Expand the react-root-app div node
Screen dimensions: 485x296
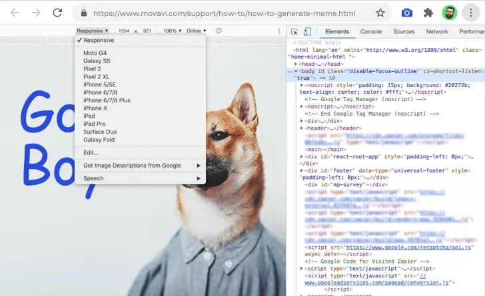pyautogui.click(x=302, y=157)
